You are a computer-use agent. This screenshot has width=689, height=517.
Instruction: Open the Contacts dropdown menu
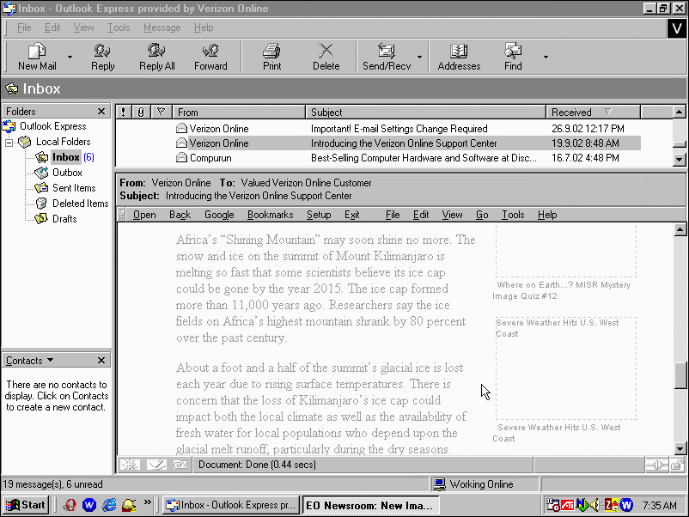pyautogui.click(x=30, y=361)
